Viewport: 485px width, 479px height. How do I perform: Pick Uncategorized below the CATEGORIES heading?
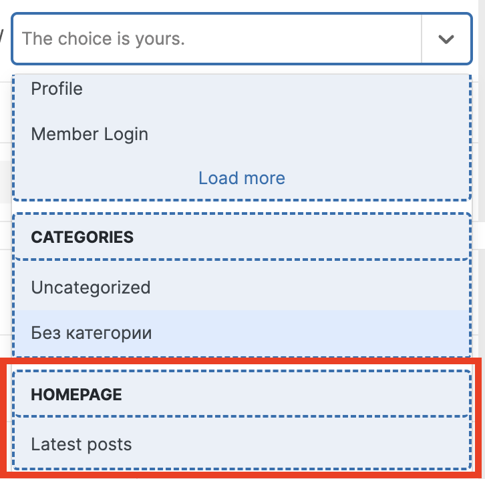[91, 288]
